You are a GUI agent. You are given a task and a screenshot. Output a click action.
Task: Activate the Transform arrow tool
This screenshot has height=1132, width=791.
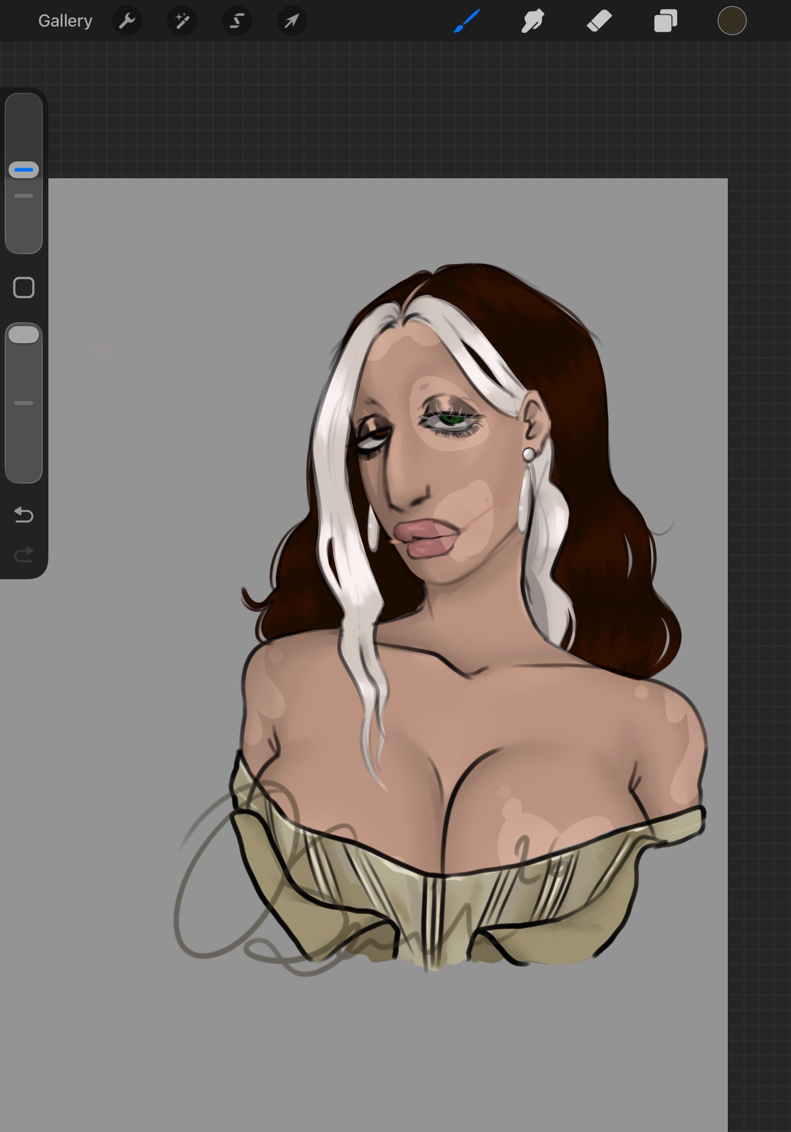(x=292, y=21)
